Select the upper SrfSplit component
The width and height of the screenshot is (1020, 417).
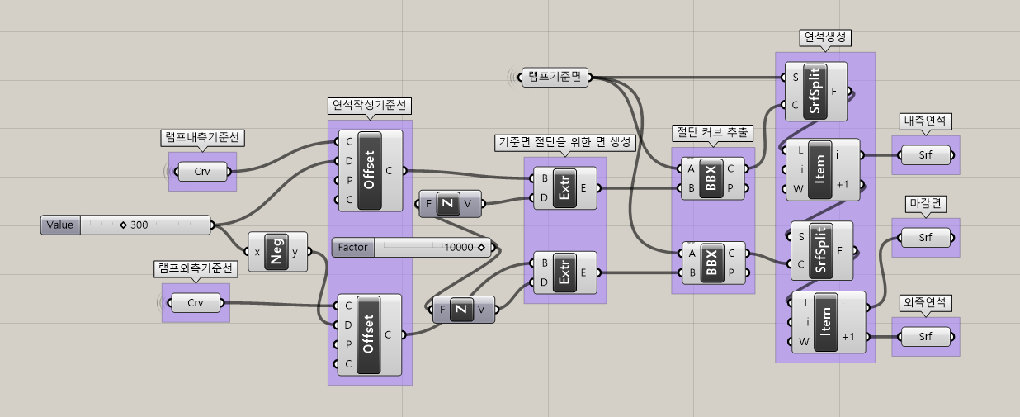point(815,91)
